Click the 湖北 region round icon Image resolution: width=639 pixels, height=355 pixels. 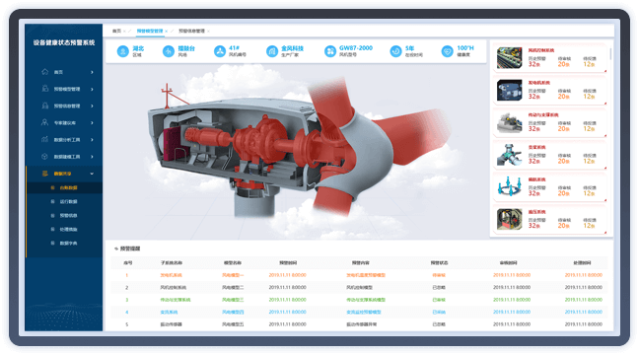pyautogui.click(x=122, y=51)
